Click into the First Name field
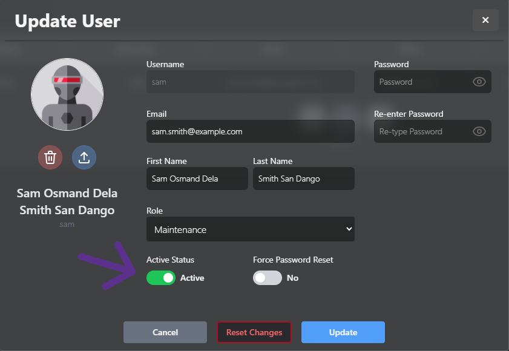Image resolution: width=509 pixels, height=351 pixels. pyautogui.click(x=197, y=179)
